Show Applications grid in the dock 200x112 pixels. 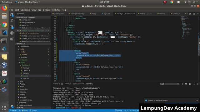[4, 108]
